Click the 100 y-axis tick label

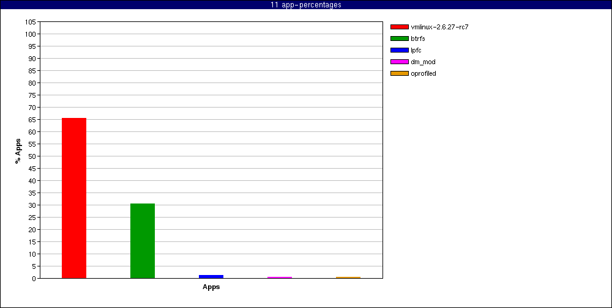[31, 34]
